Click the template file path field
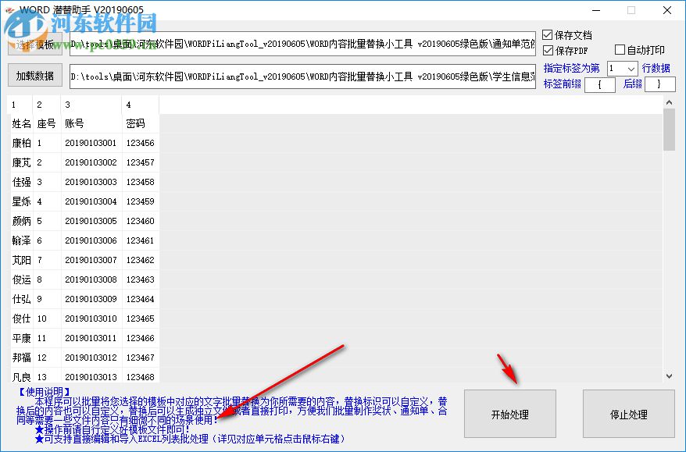This screenshot has width=686, height=452. pyautogui.click(x=313, y=44)
